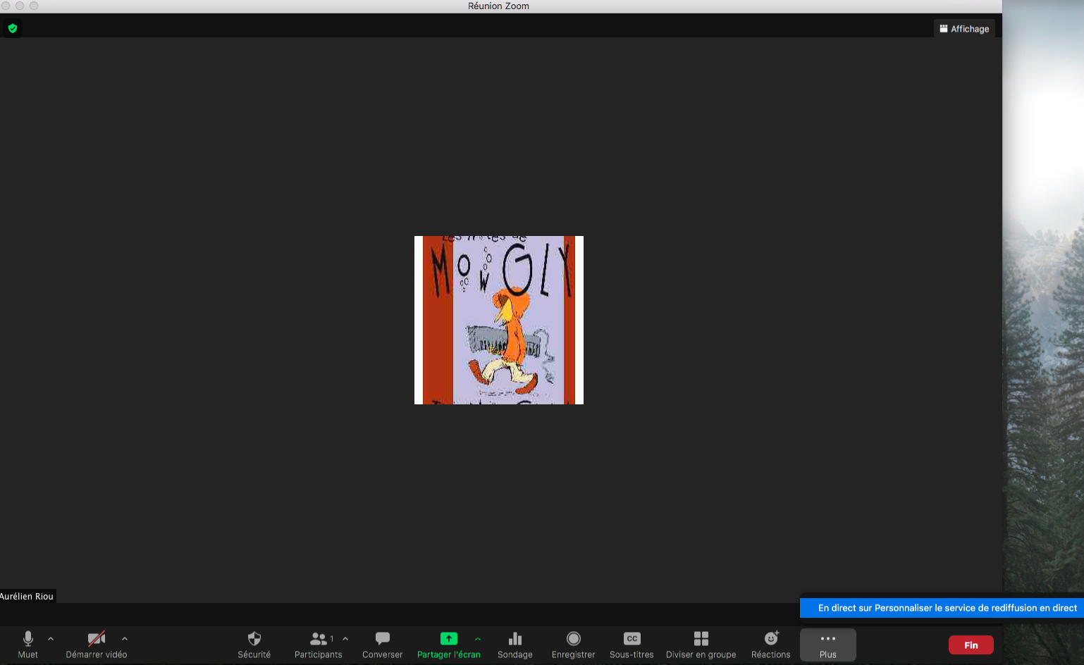Expand video options arrow beside Démarrer vidéo
The height and width of the screenshot is (665, 1084).
(x=125, y=639)
